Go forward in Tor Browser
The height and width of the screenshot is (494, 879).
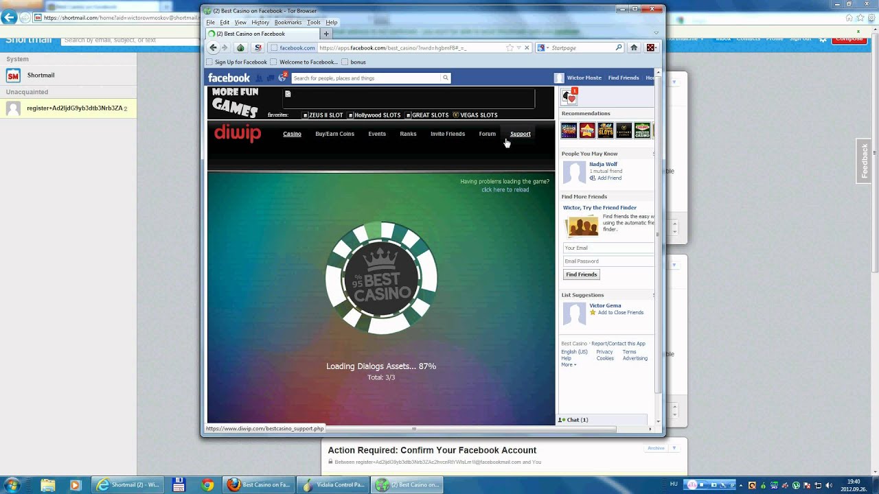pos(225,47)
